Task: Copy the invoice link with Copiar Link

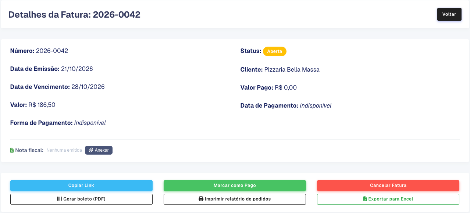Action: coord(81,185)
